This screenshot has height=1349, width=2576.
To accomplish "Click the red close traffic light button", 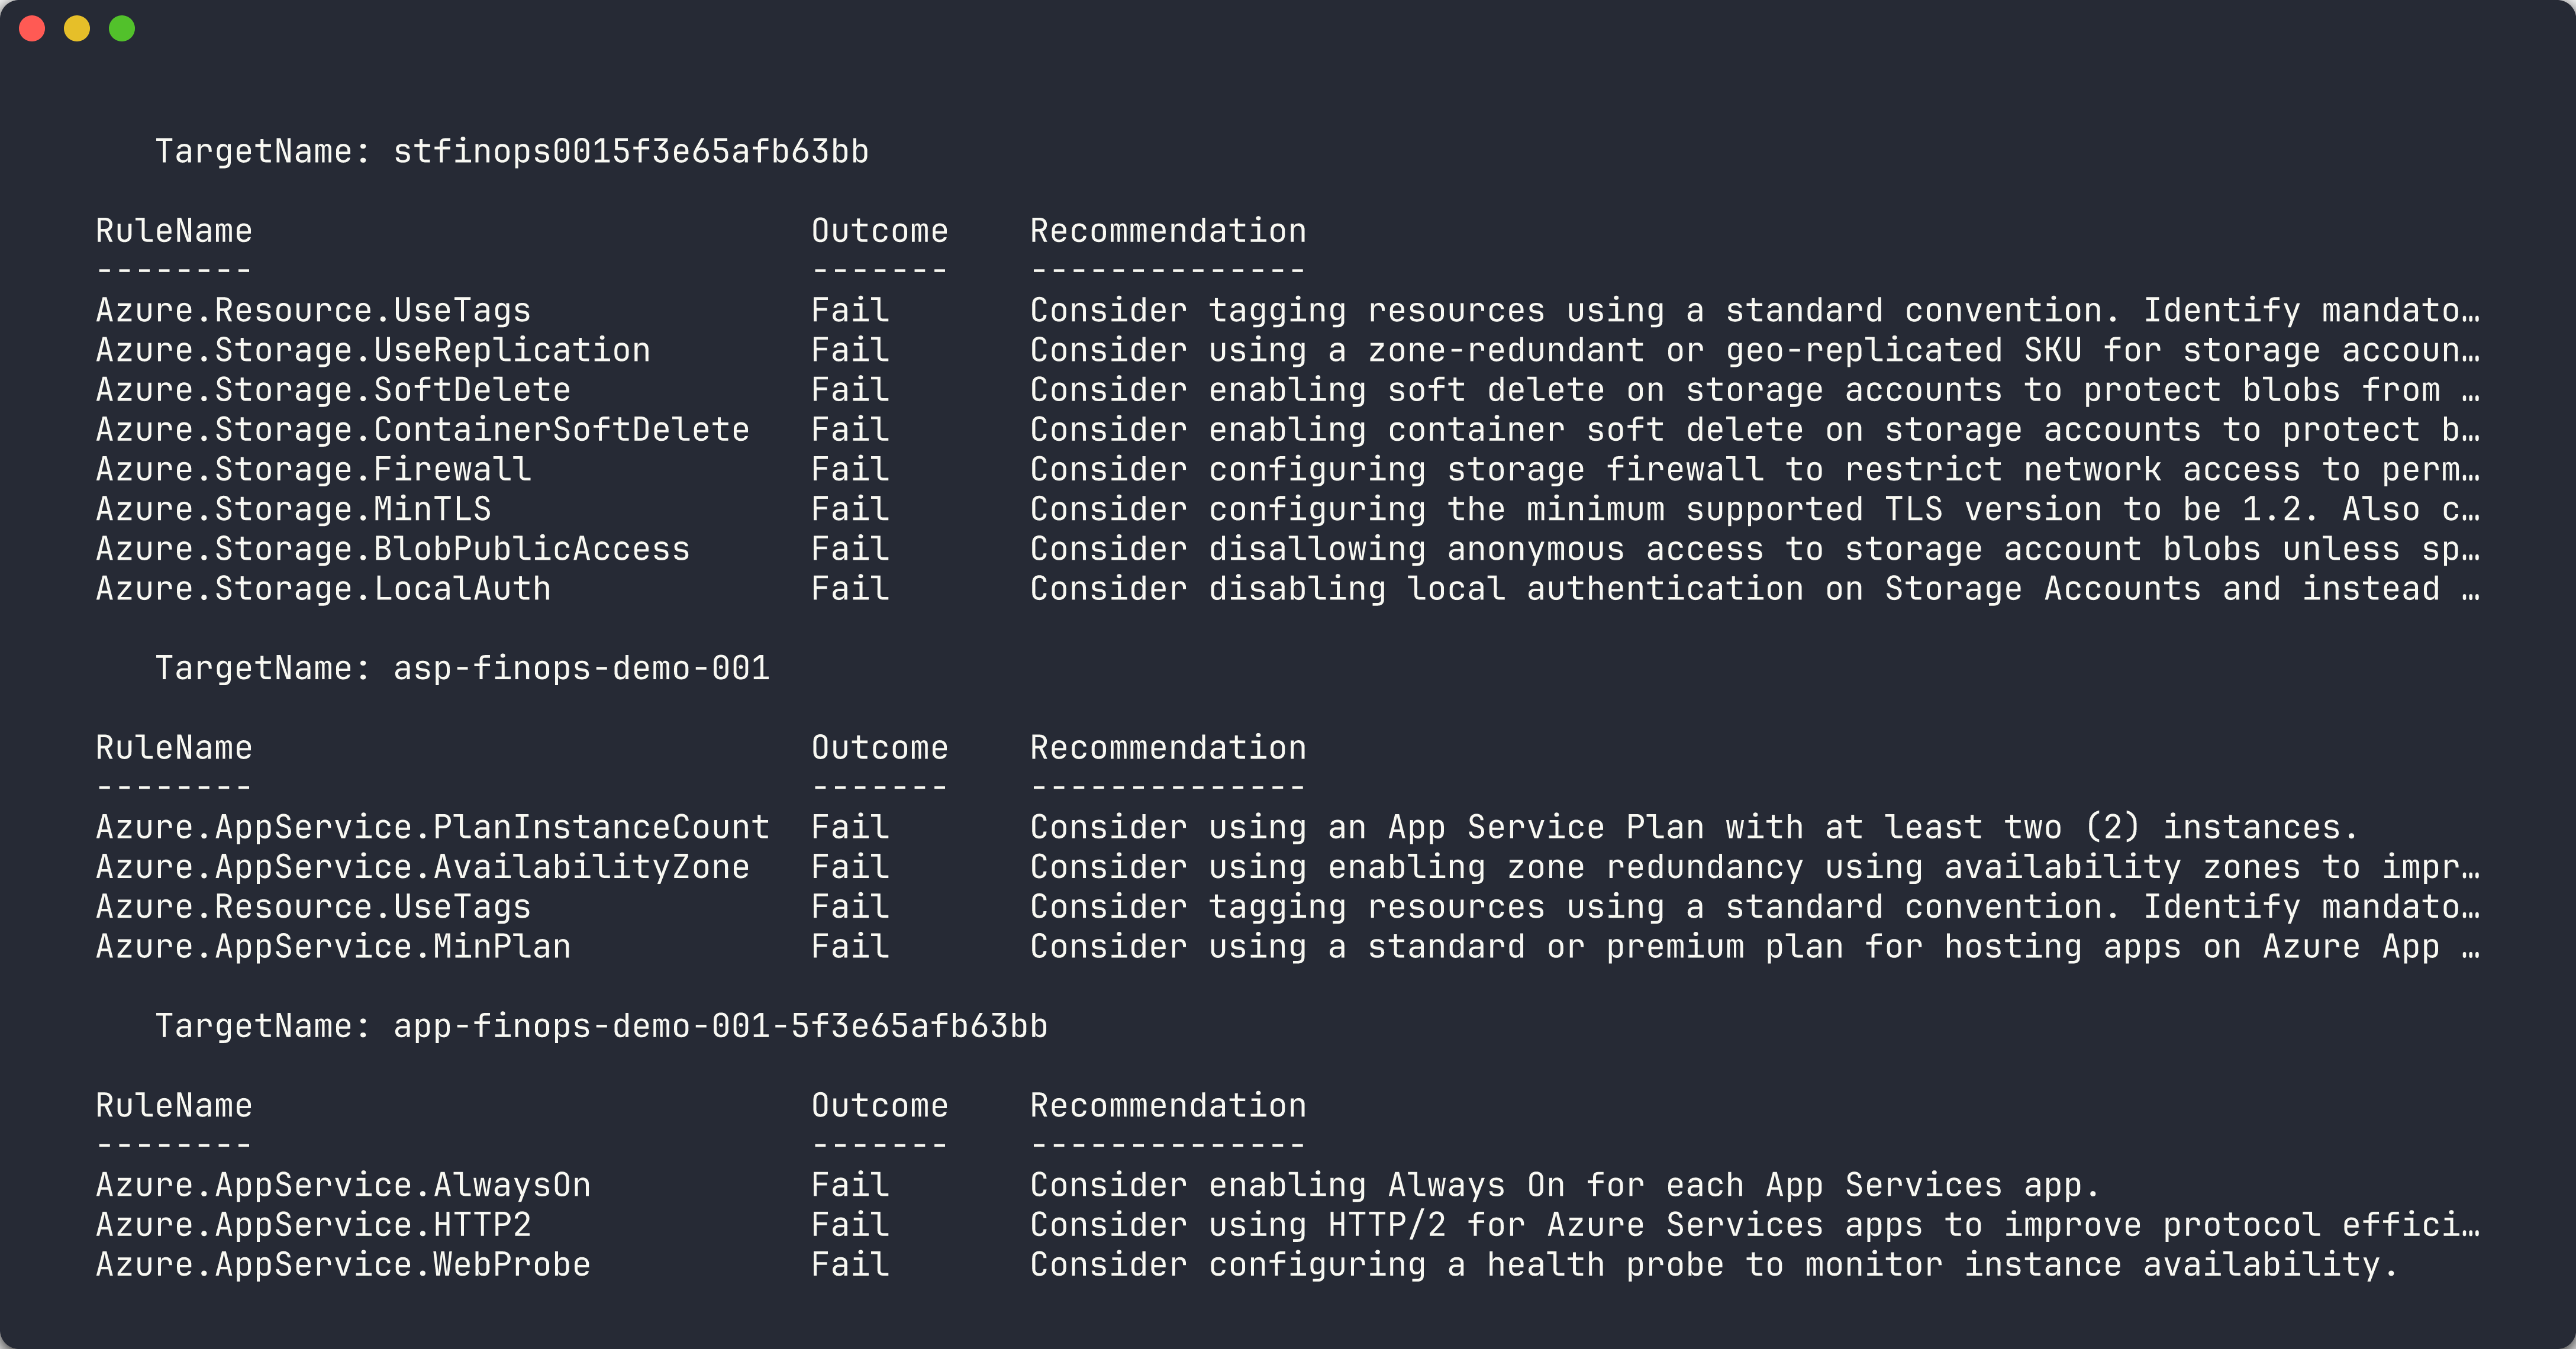I will 33,28.
